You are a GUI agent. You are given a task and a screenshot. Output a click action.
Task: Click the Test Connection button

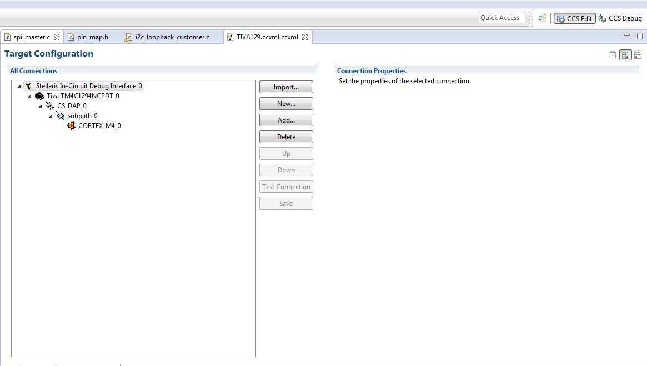286,187
